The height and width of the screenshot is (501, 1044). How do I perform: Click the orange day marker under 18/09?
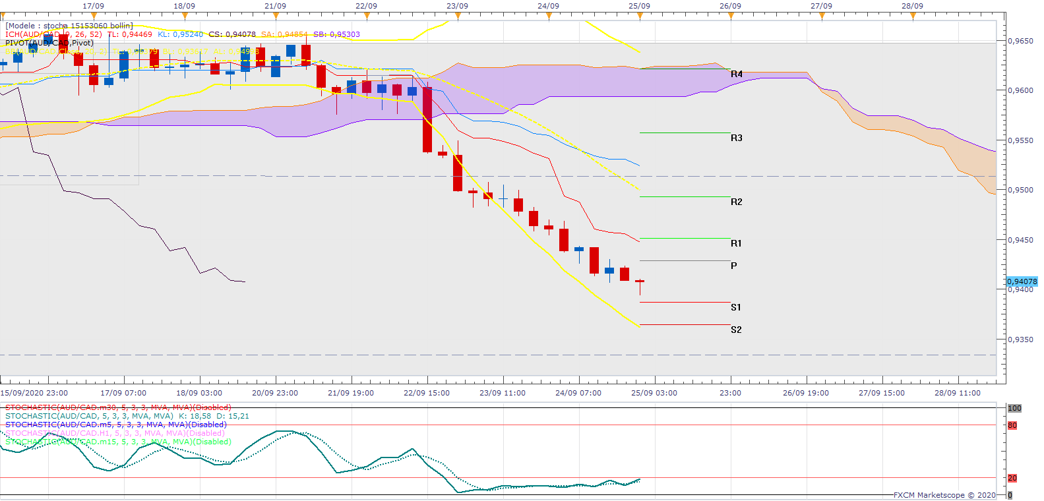click(185, 16)
